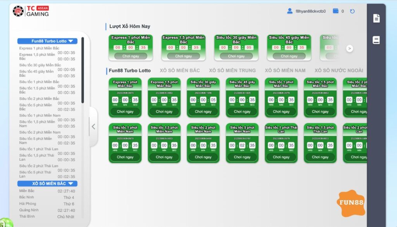Play Siêu tốc 30 giây Miền Bắc in today's row
The width and height of the screenshot is (397, 227).
click(236, 56)
